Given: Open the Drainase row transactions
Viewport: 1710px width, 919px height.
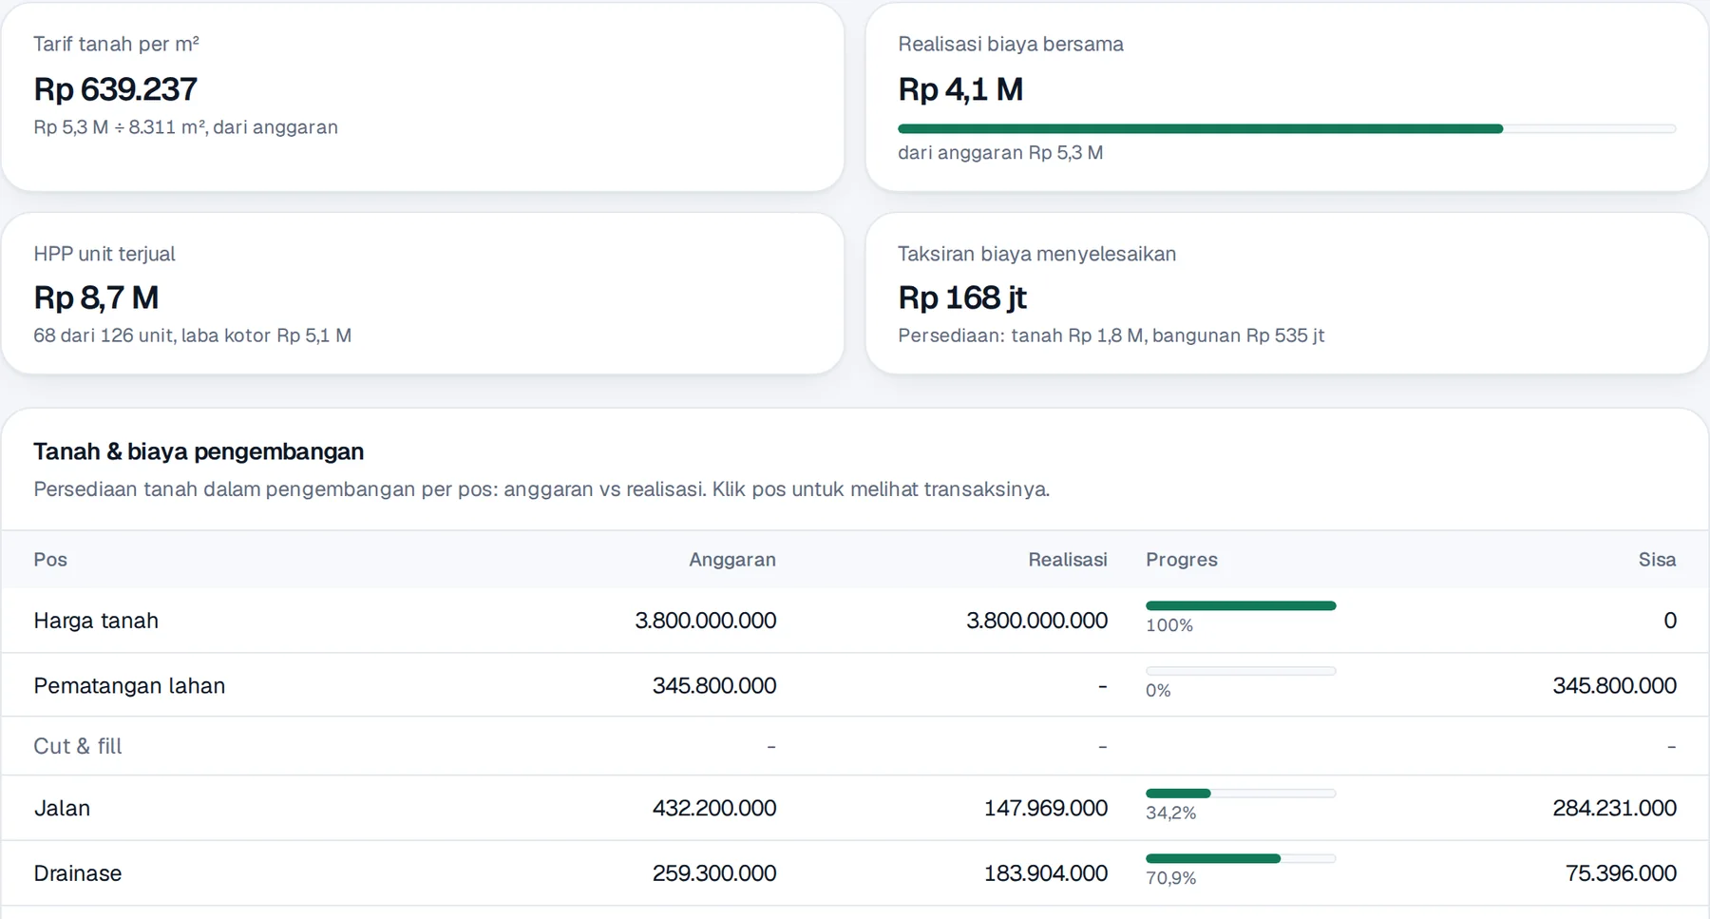Looking at the screenshot, I should pyautogui.click(x=855, y=873).
